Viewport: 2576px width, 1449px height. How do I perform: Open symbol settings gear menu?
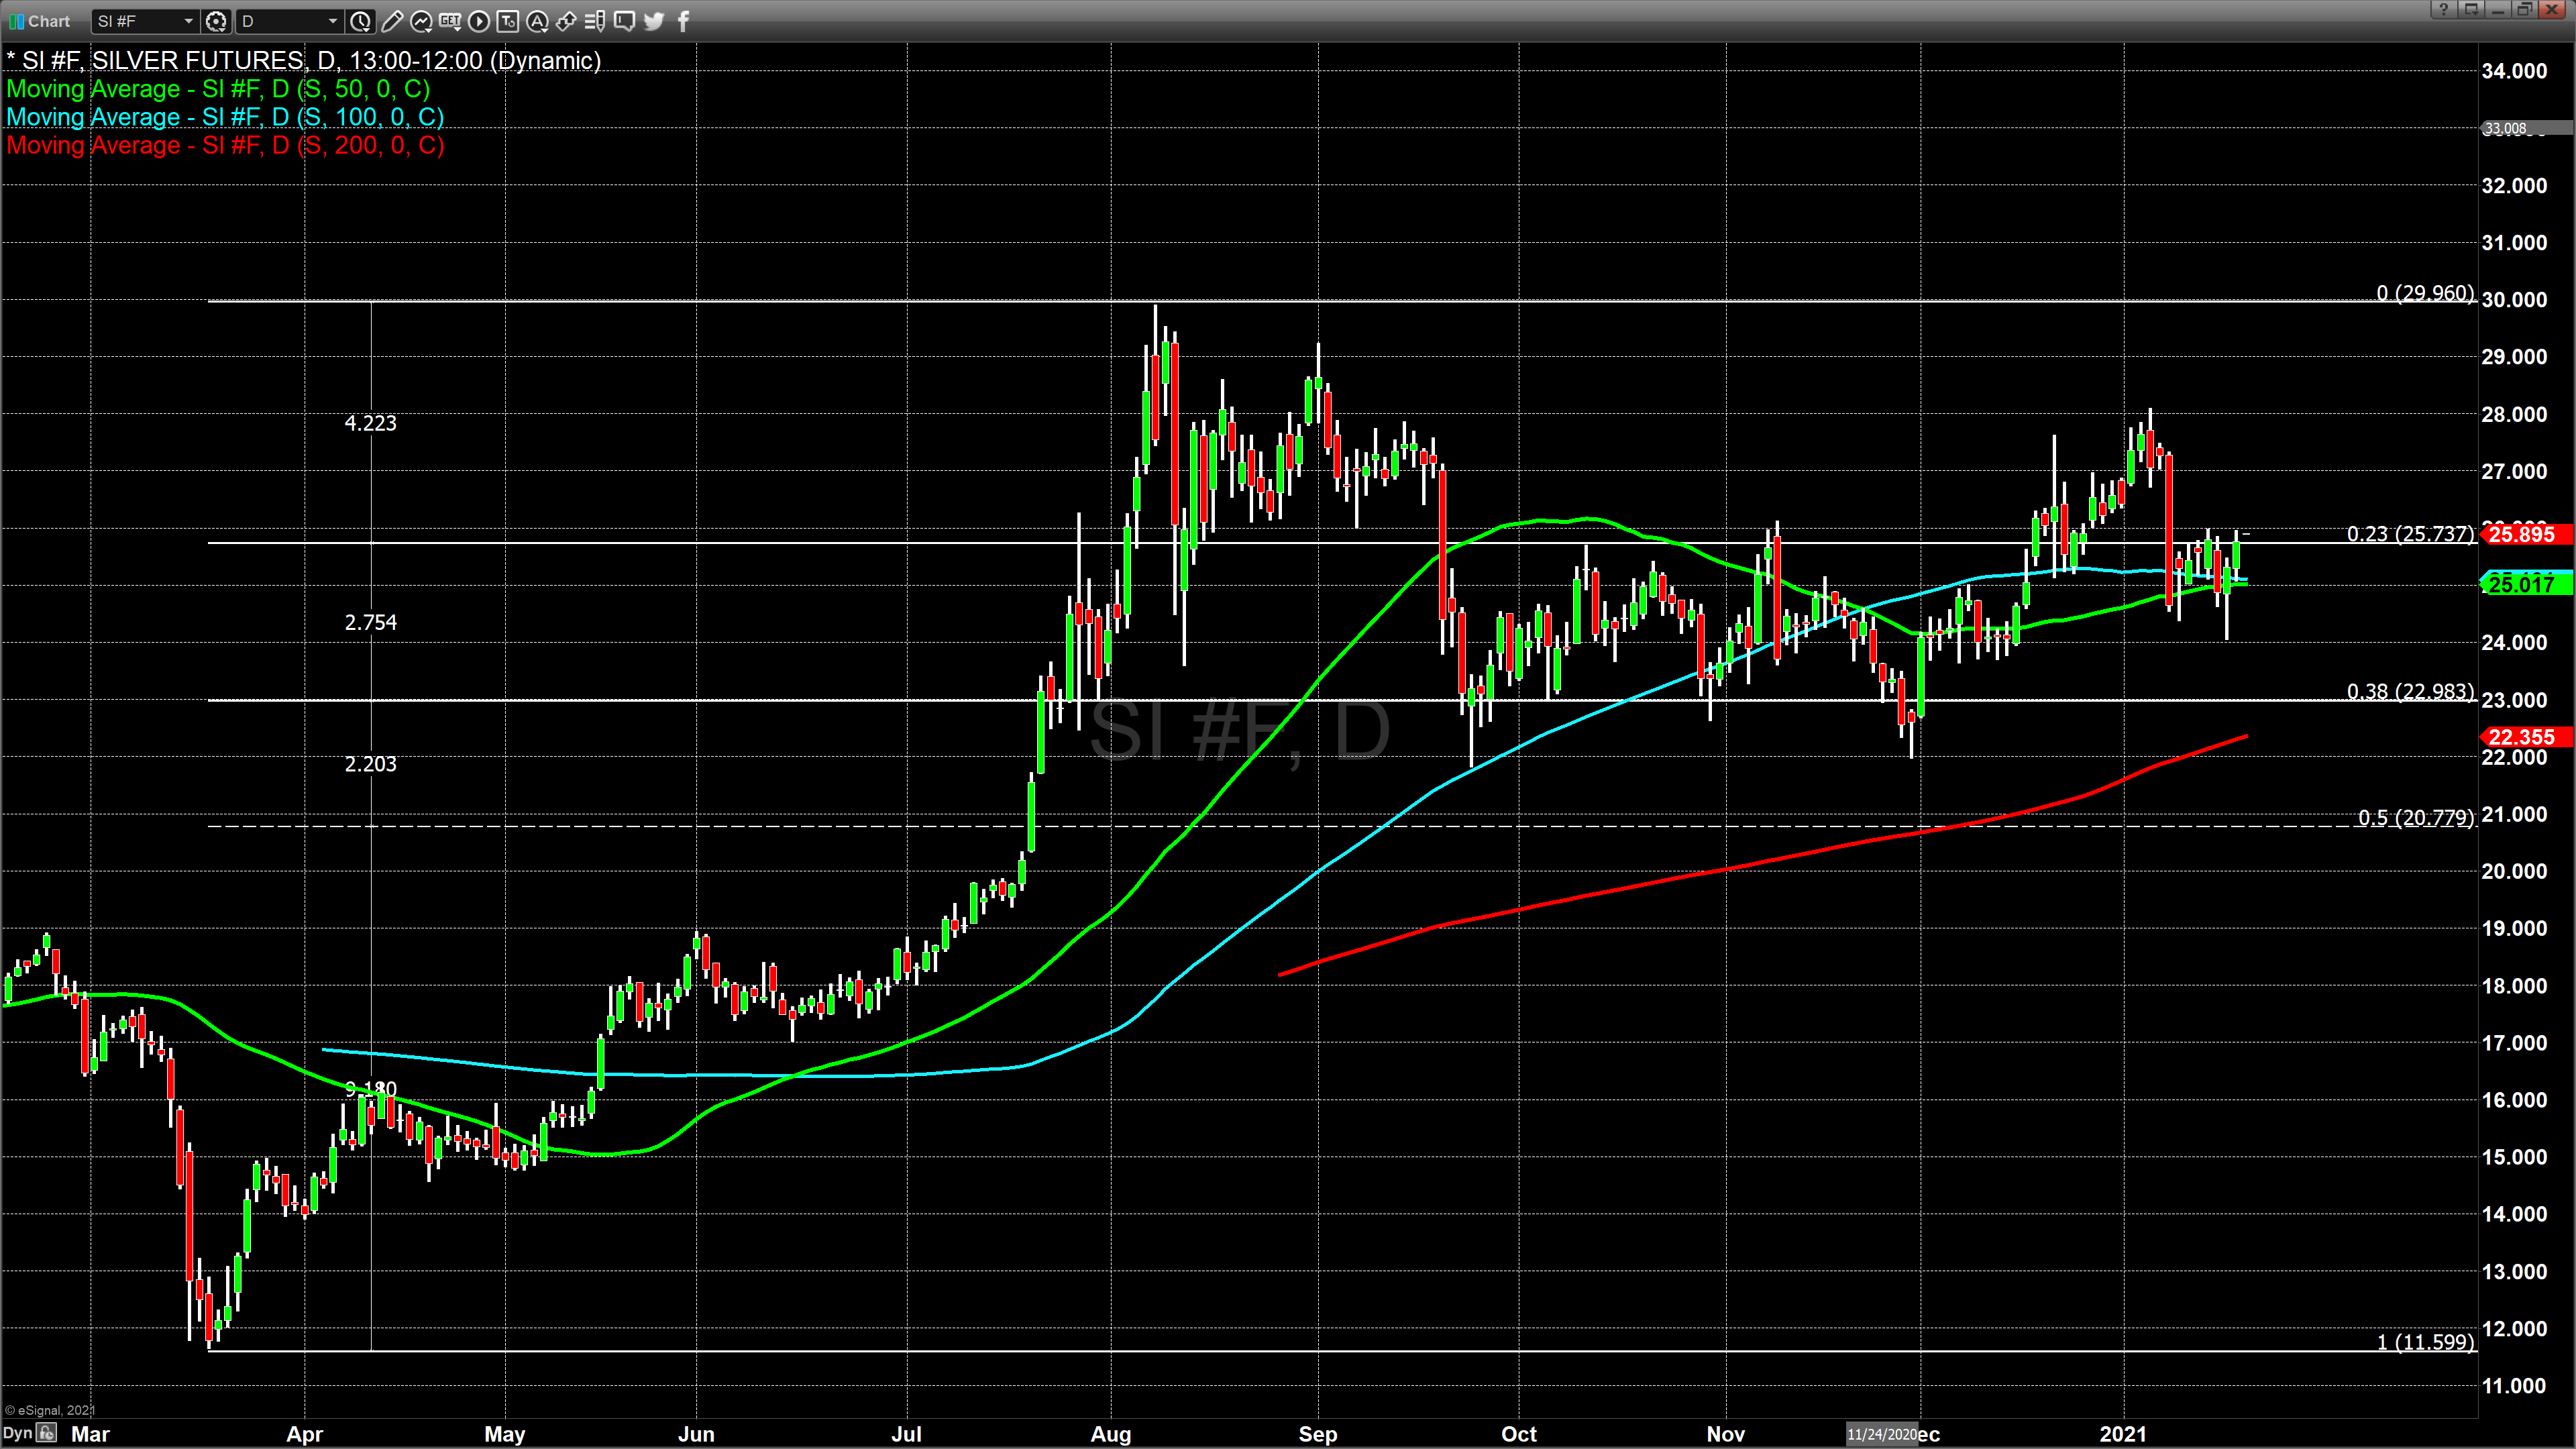tap(216, 21)
